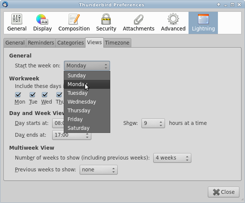The width and height of the screenshot is (245, 203).
Task: Toggle the Thu workweek checkbox
Action: click(59, 94)
